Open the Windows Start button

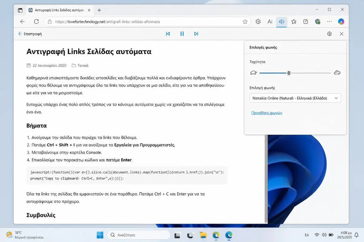(99, 235)
